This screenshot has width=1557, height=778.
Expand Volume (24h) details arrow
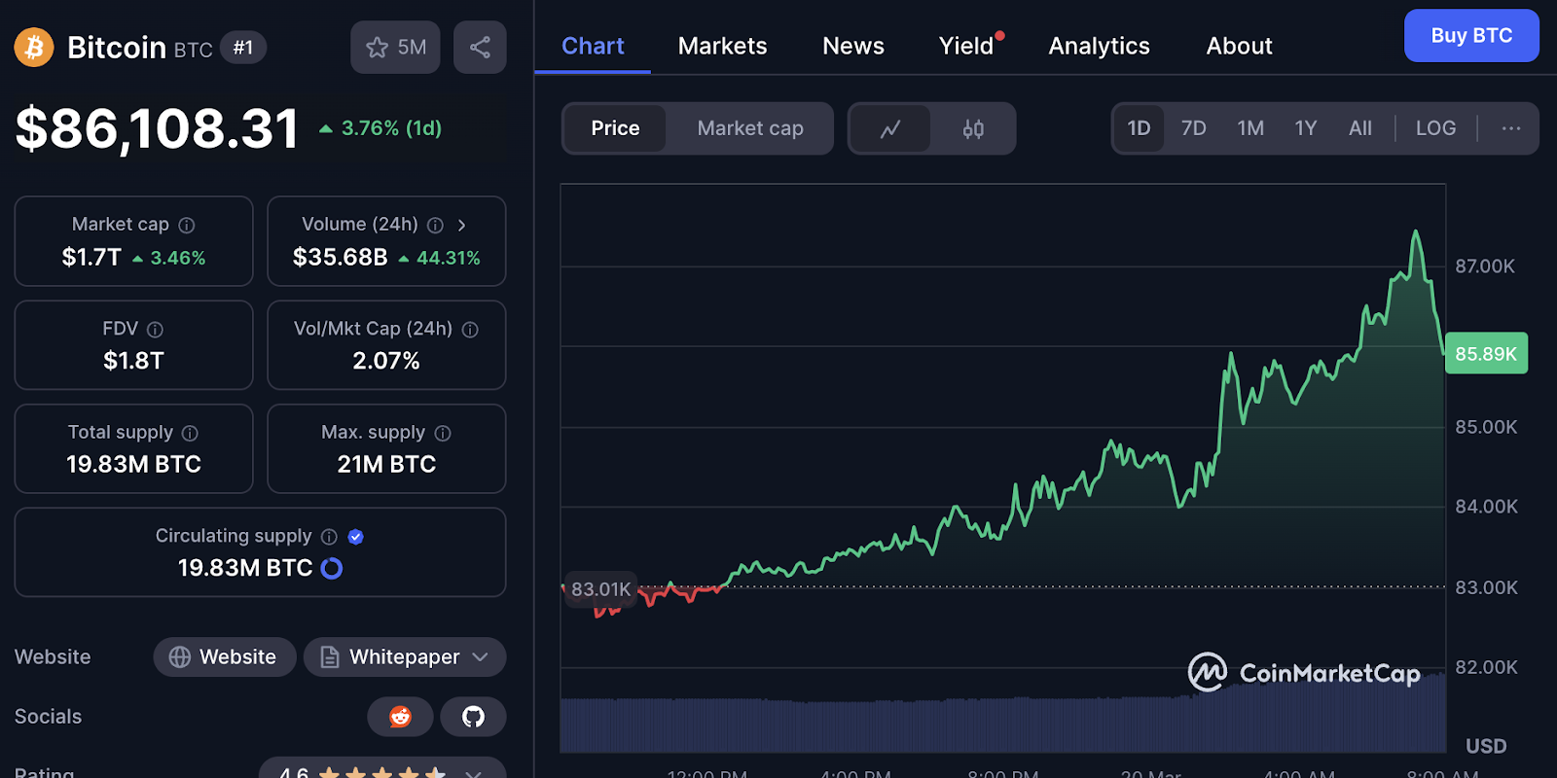click(x=462, y=226)
